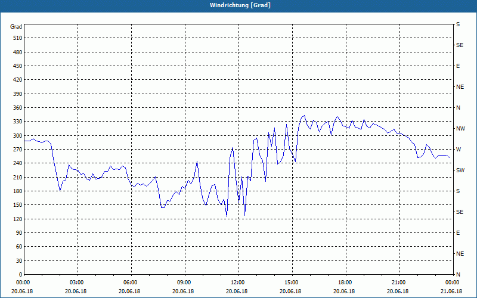
Task: Click the 21.06.18 date label
Action: (451, 291)
